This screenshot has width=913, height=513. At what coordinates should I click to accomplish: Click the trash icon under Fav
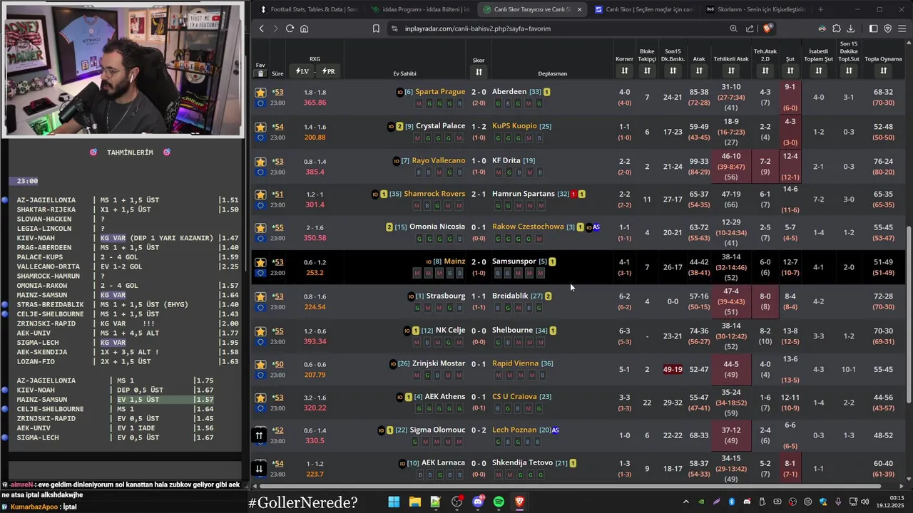(260, 73)
